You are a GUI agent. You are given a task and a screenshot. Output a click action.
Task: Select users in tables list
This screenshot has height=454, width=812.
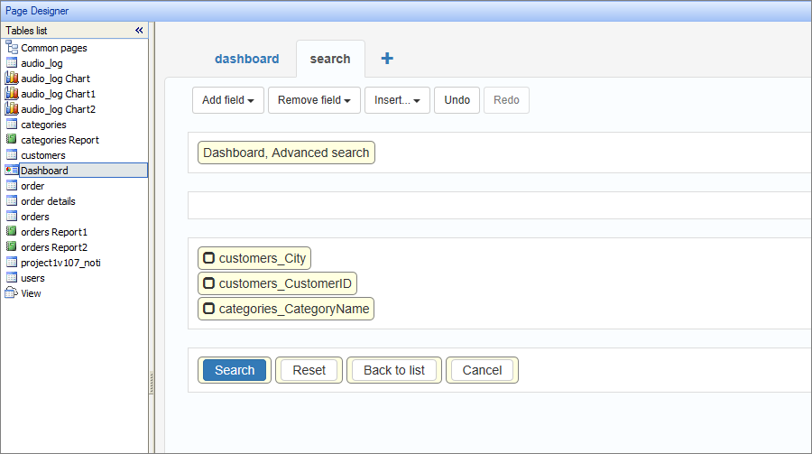[32, 278]
